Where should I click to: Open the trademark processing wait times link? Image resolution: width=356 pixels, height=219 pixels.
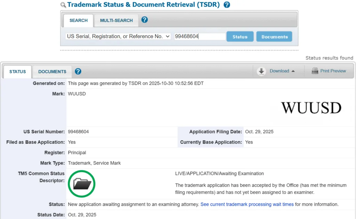click(x=247, y=204)
